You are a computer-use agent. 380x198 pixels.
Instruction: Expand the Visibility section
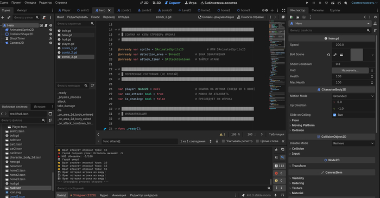point(298,178)
